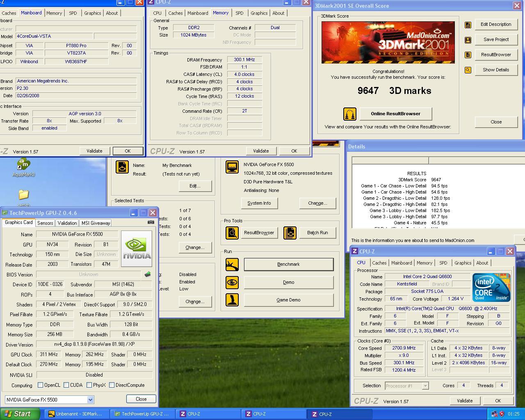Viewport: 525px width, 420px height.
Task: Click the Batch Run icon
Action: 290,233
